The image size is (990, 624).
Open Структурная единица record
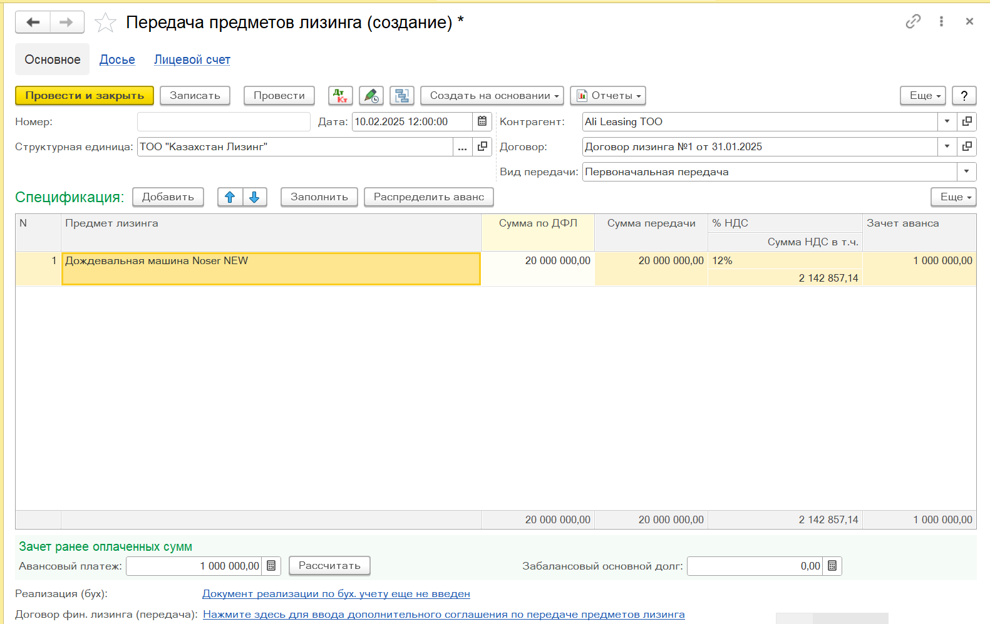pos(482,147)
